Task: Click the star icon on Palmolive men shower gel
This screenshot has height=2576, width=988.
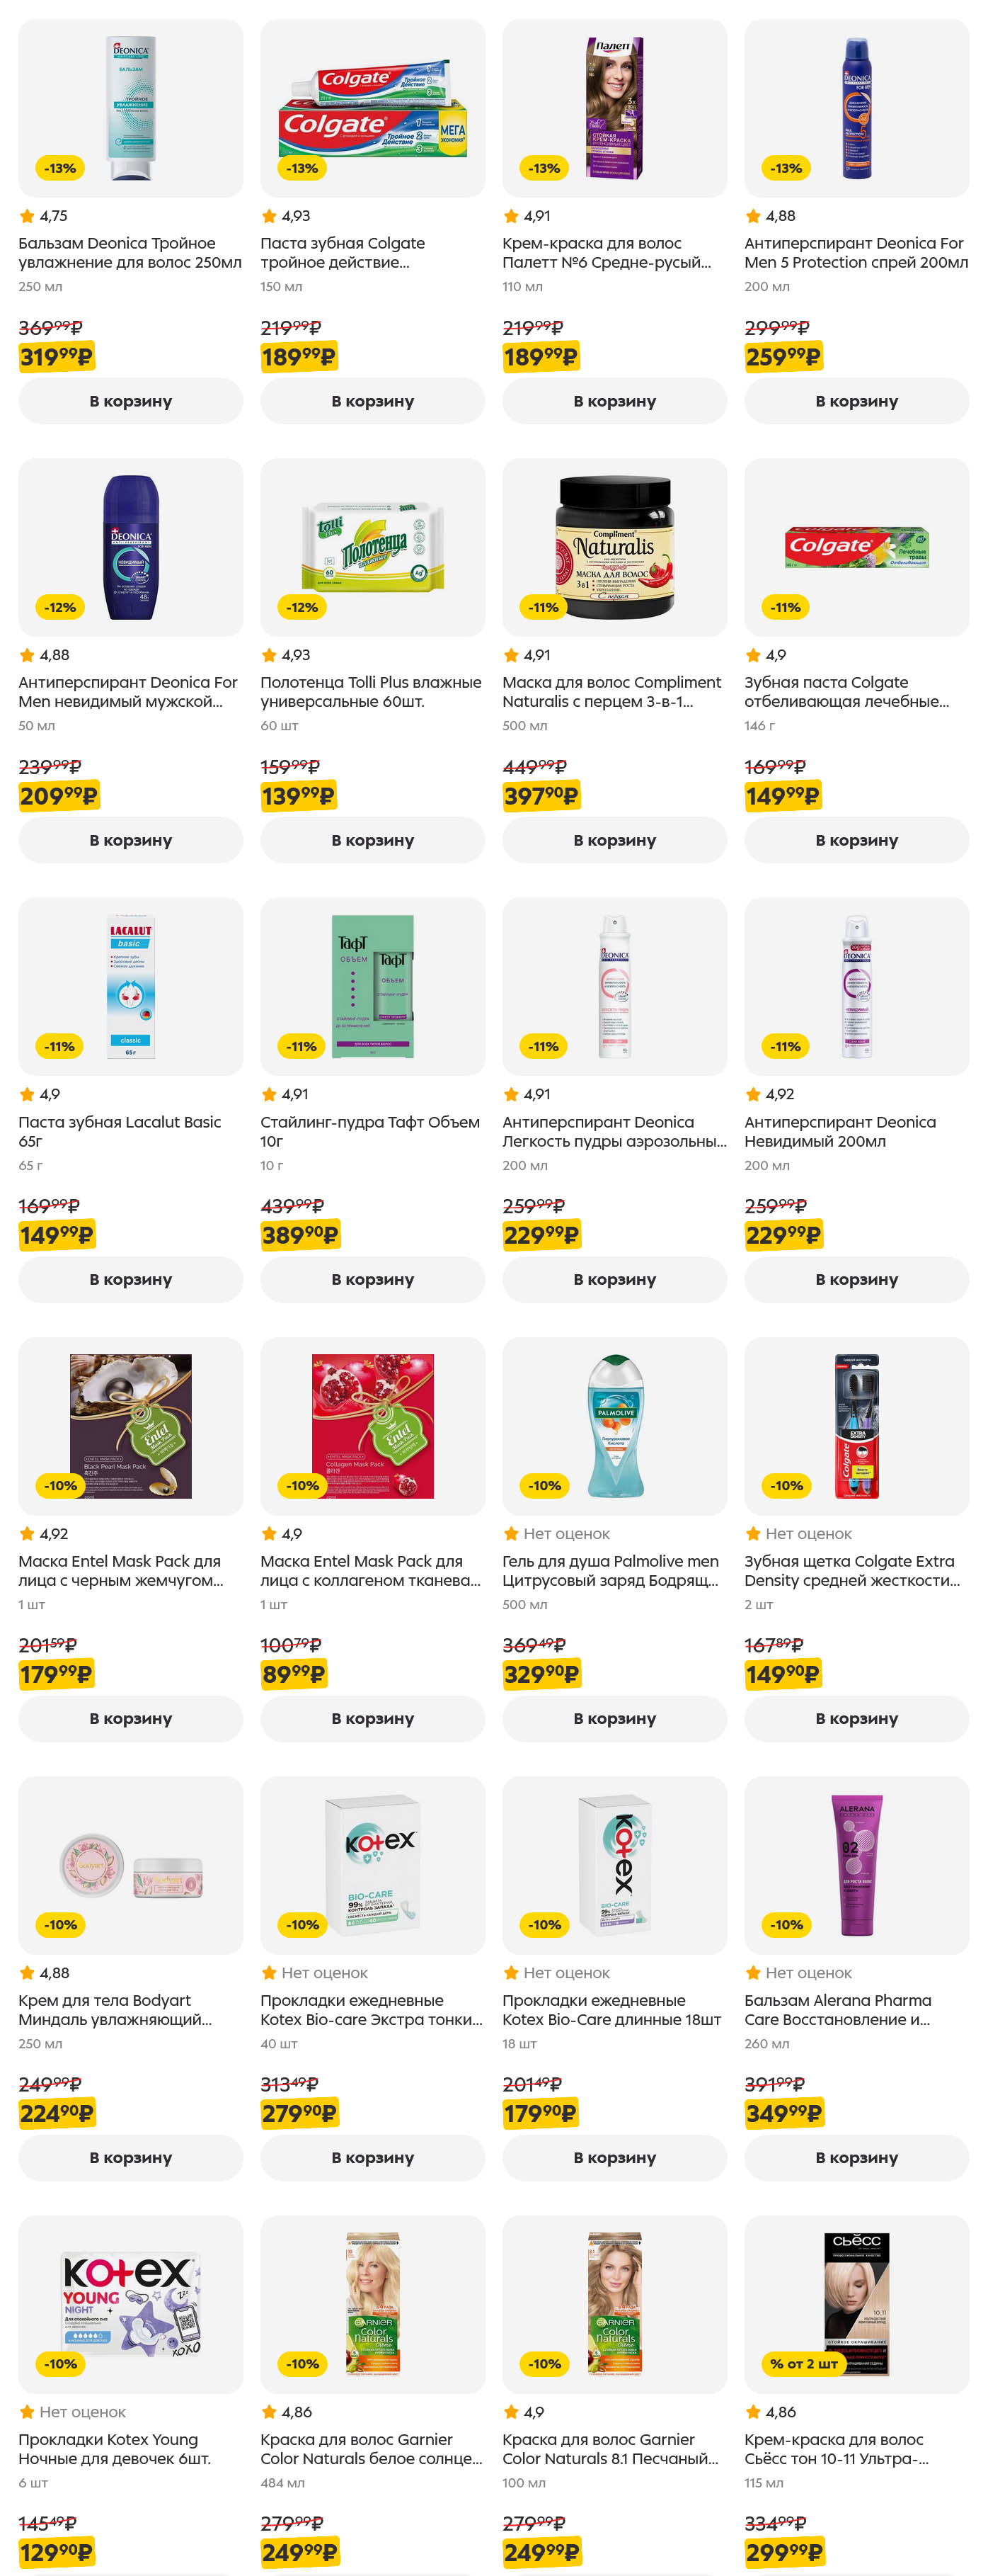Action: (510, 1534)
